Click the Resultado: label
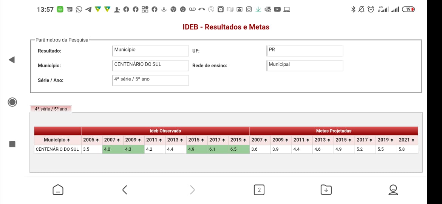Viewport: 442px width, 204px height. 49,51
